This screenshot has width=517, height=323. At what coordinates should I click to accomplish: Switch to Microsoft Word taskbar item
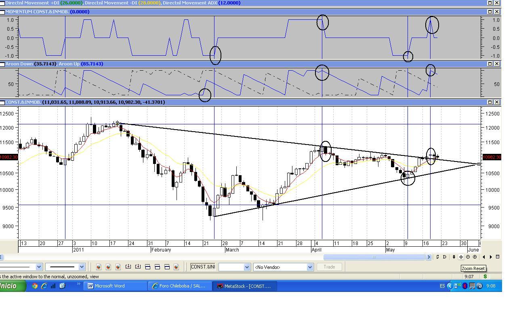(116, 286)
